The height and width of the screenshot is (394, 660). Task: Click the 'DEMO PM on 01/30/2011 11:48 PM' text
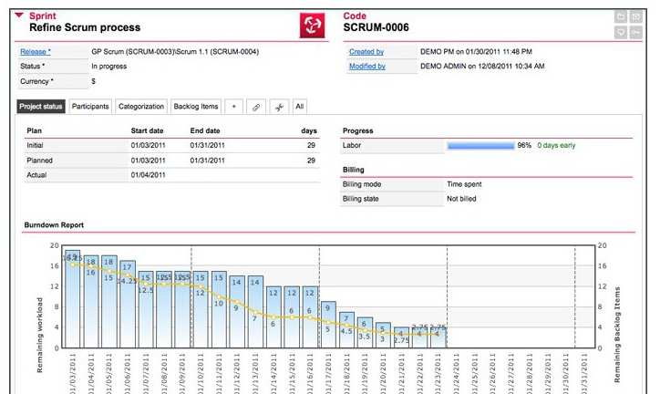coord(476,52)
